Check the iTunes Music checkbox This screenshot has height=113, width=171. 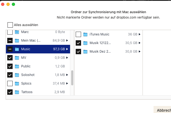(x=78, y=34)
